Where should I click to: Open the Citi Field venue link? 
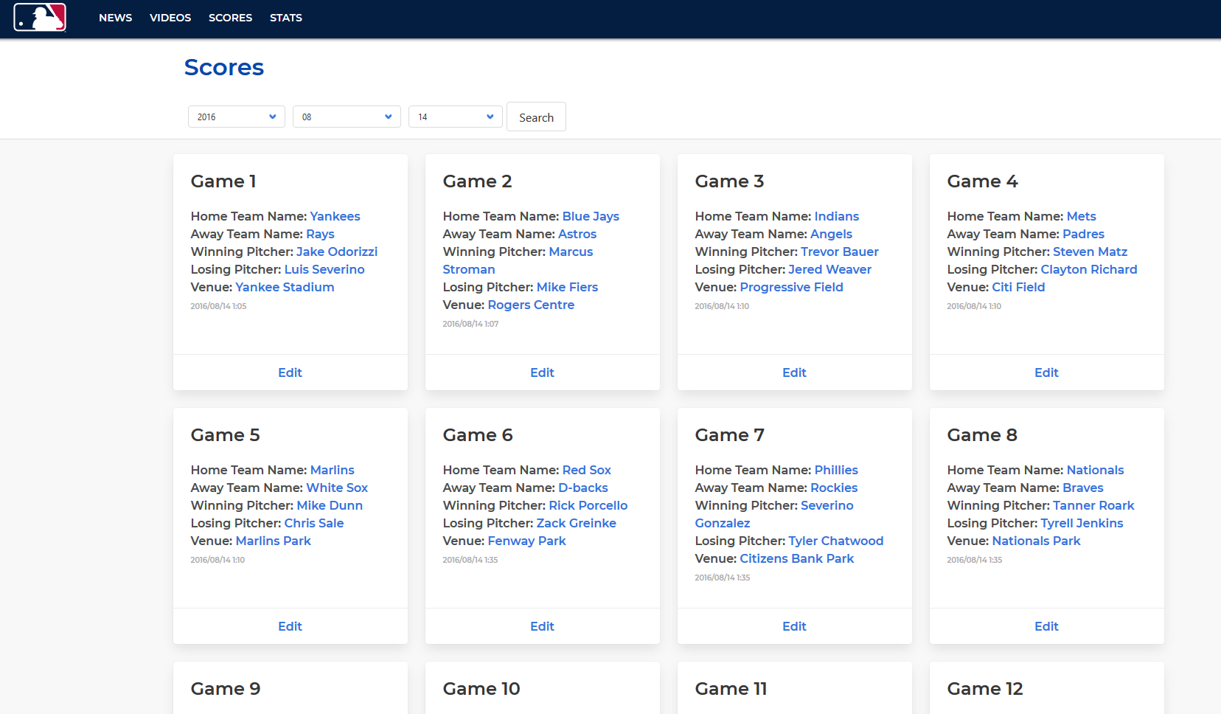tap(1018, 287)
